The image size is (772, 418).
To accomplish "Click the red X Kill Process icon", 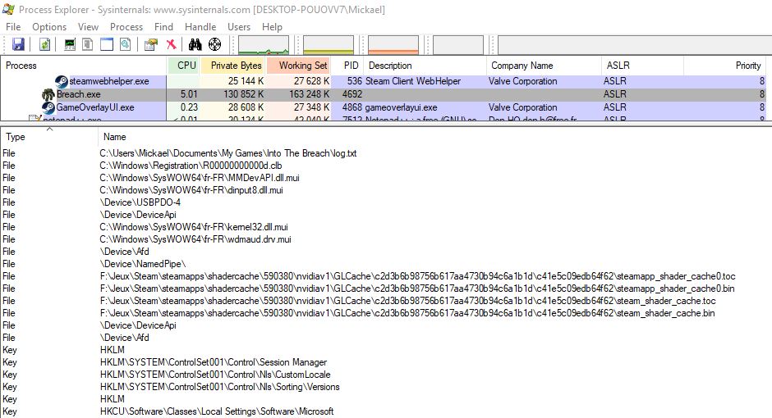I will coord(171,45).
